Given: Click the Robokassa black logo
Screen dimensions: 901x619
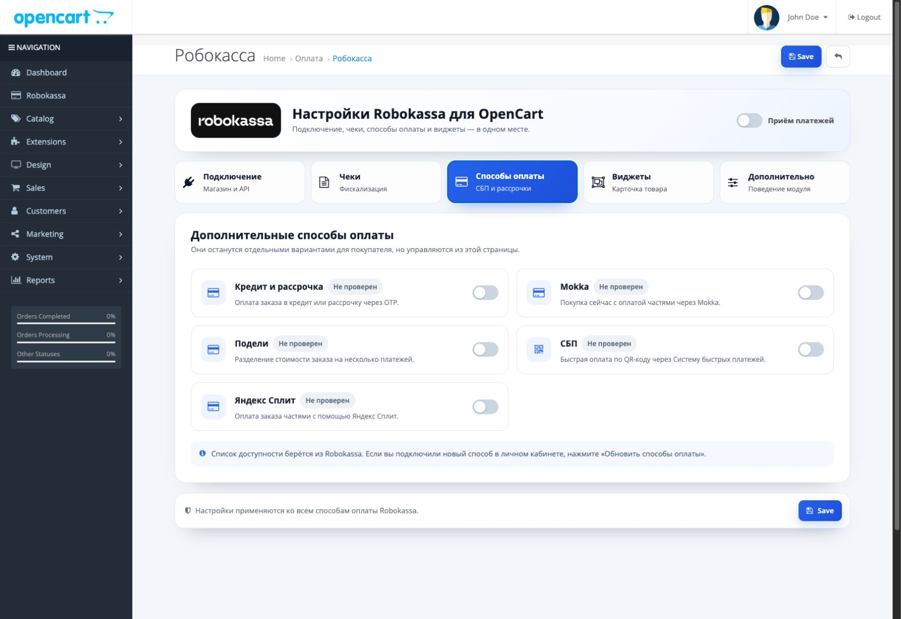Looking at the screenshot, I should 236,120.
